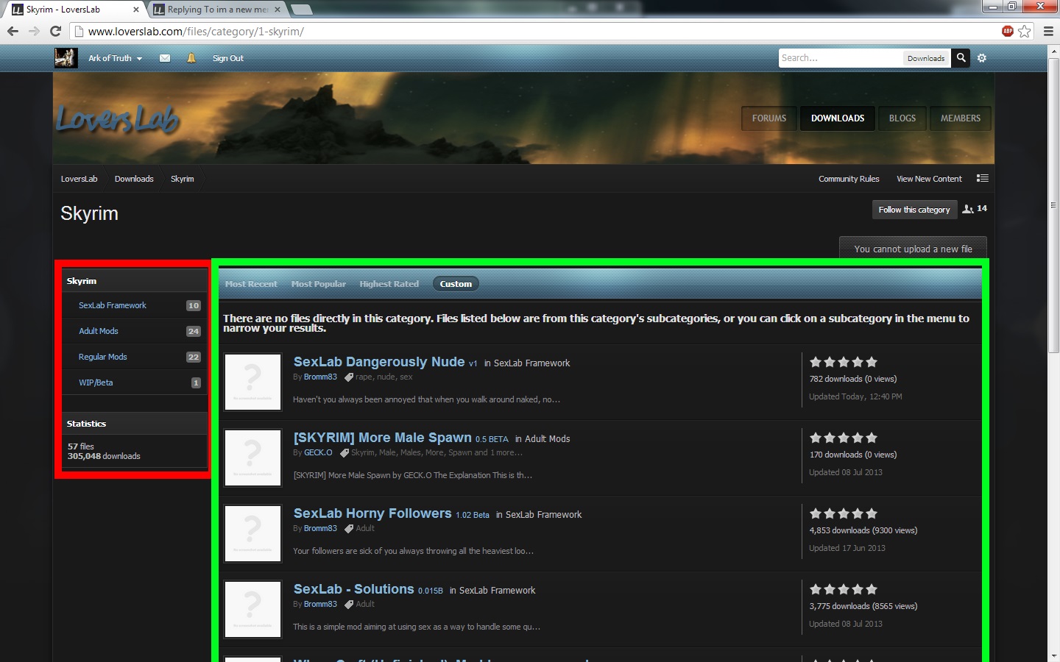The width and height of the screenshot is (1060, 662).
Task: Click the thumbnail of More Male Spawn
Action: [252, 458]
